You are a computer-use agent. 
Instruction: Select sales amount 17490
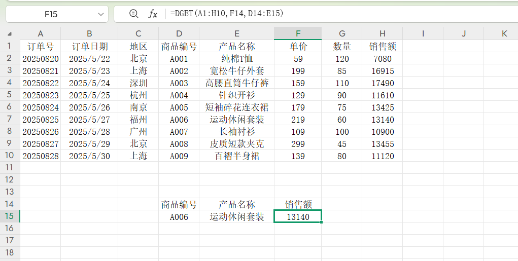click(x=382, y=83)
